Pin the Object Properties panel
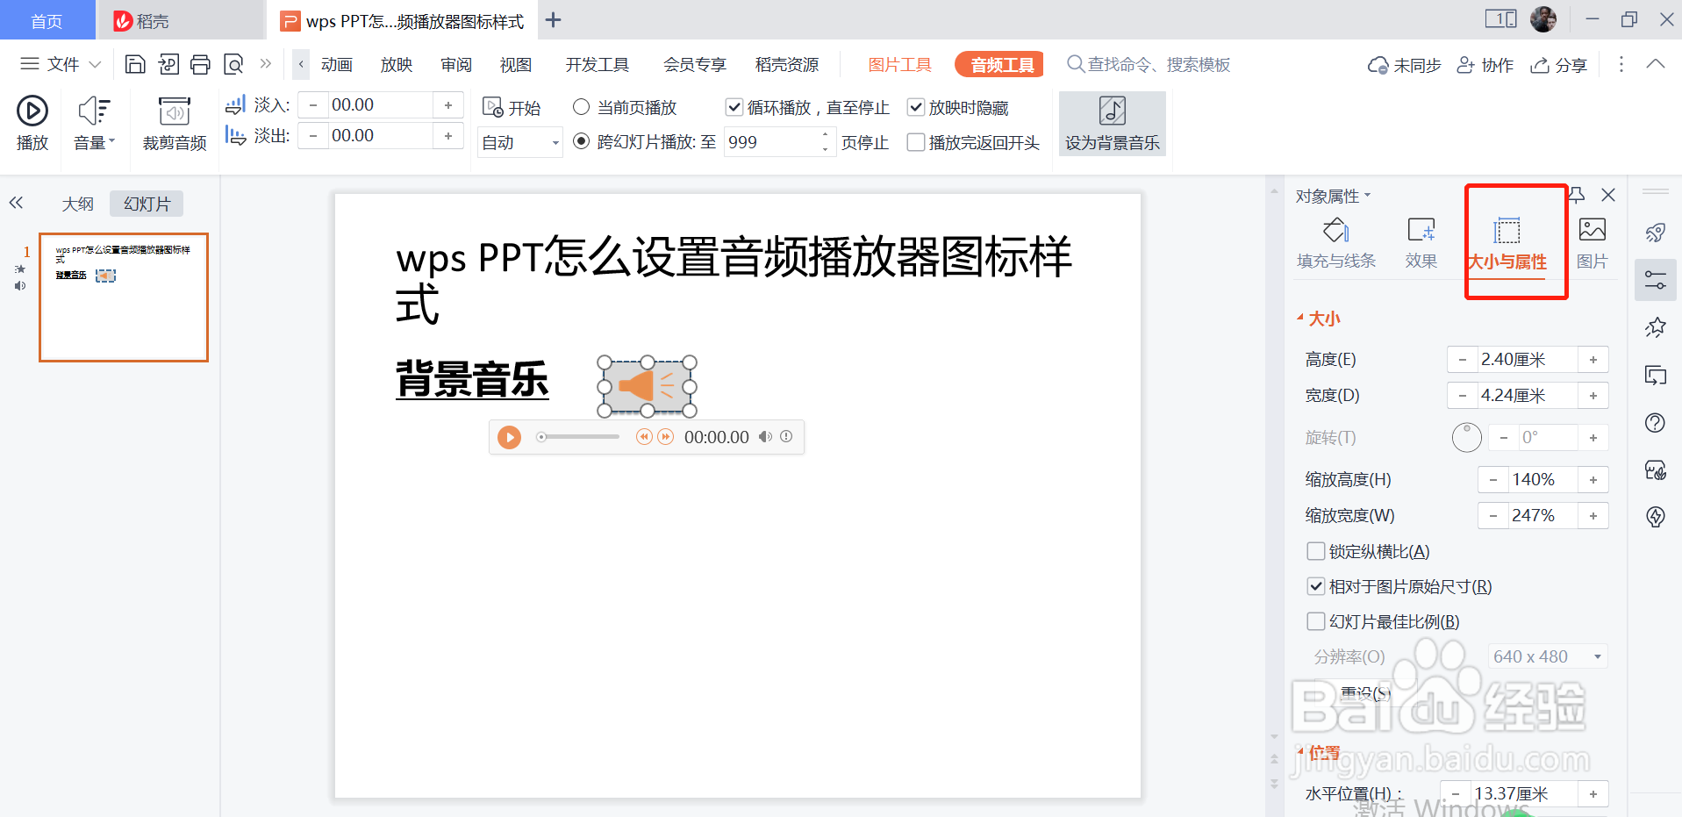This screenshot has width=1682, height=817. coord(1577,195)
